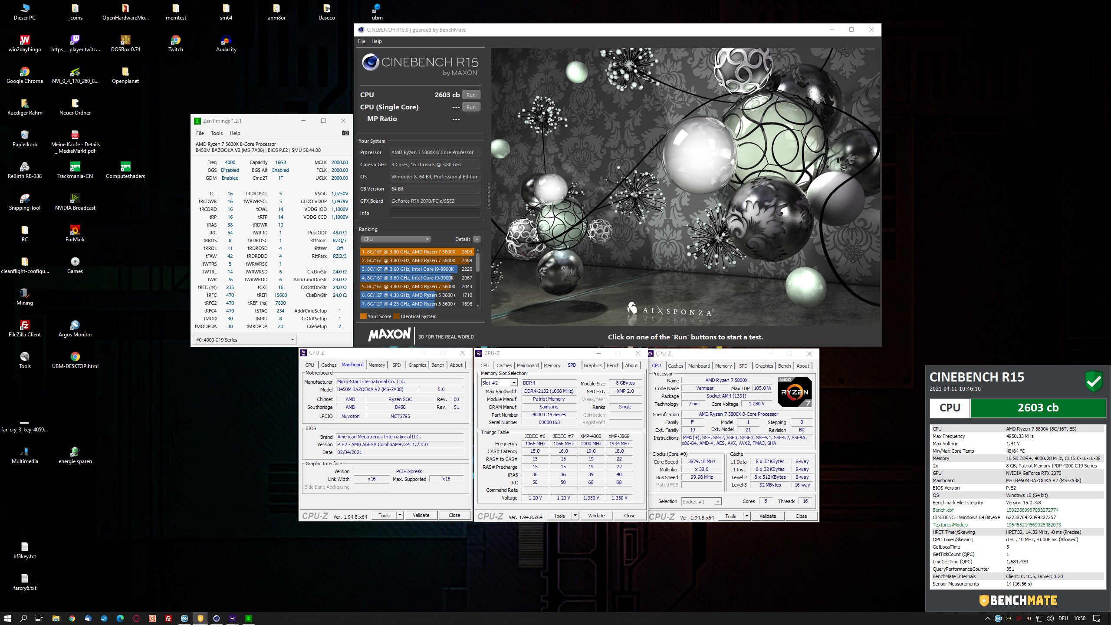Open the Dieser PC desktop icon

pyautogui.click(x=25, y=12)
